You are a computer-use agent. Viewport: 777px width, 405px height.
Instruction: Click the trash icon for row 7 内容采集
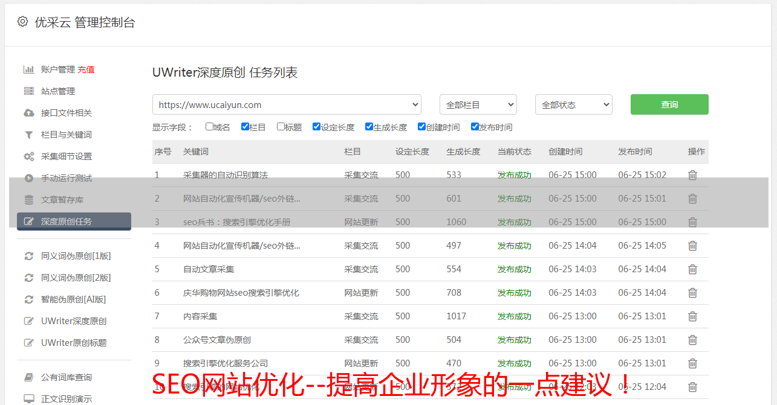692,316
